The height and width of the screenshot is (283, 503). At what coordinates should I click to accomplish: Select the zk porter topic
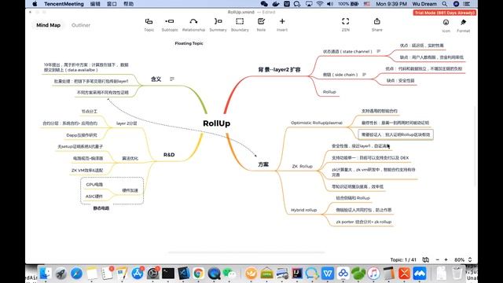[363, 222]
